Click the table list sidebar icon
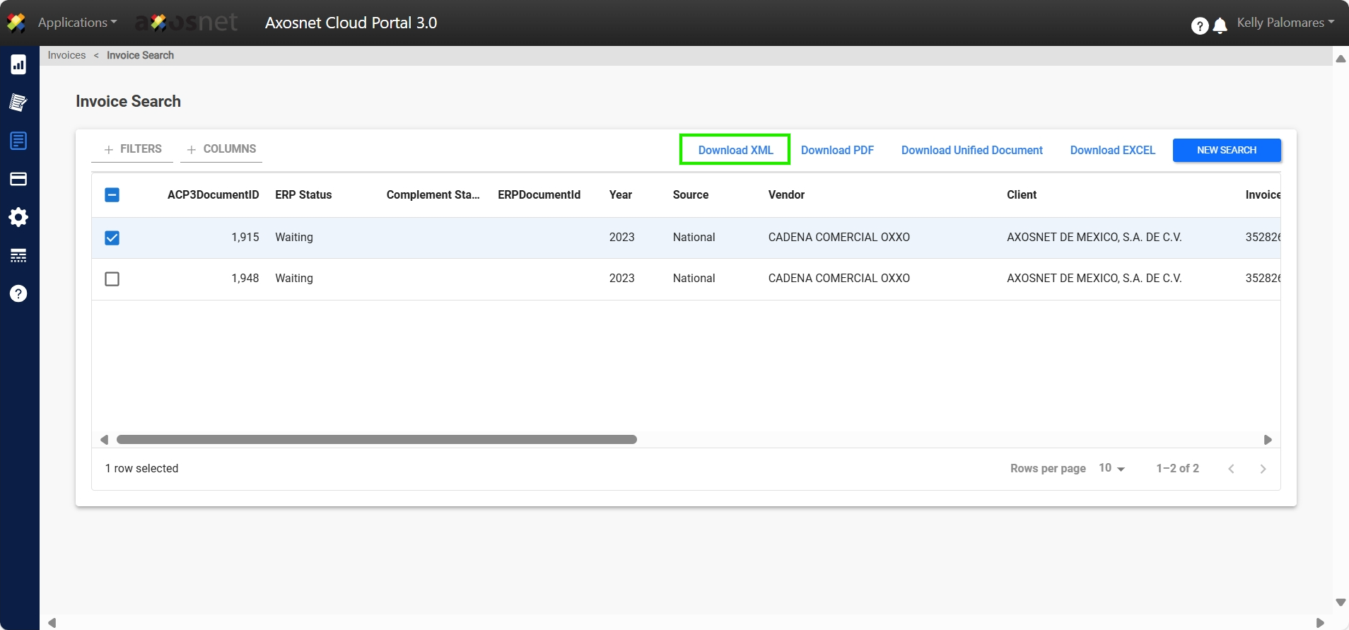 18,255
